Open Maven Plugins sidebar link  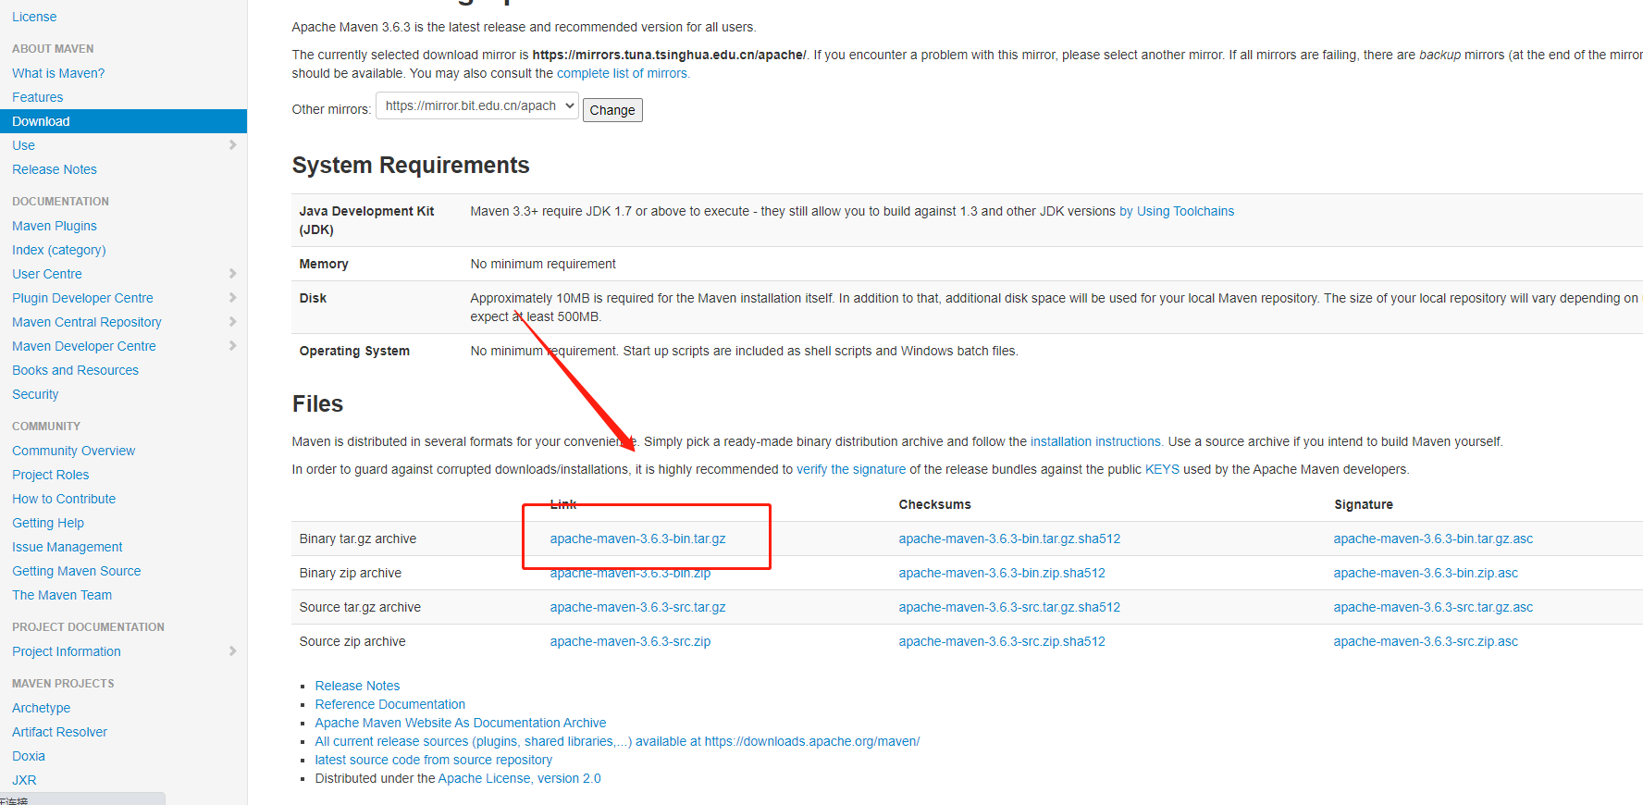tap(55, 226)
